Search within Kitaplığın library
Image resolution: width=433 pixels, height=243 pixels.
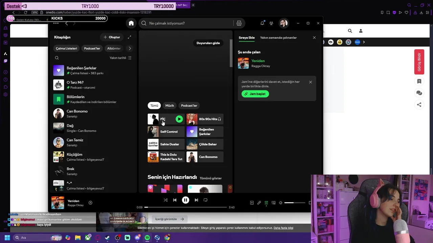click(x=57, y=58)
